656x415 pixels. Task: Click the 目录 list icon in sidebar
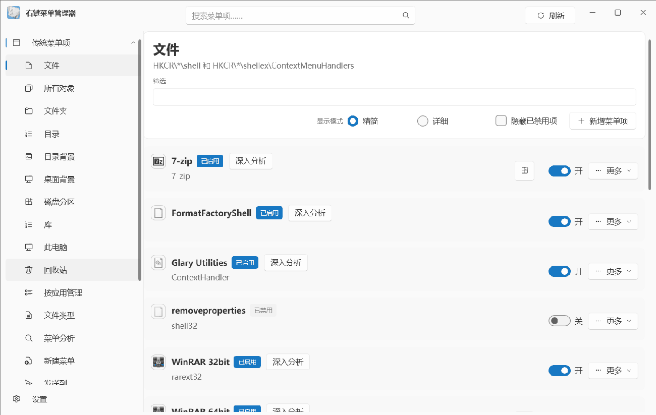[x=29, y=134]
